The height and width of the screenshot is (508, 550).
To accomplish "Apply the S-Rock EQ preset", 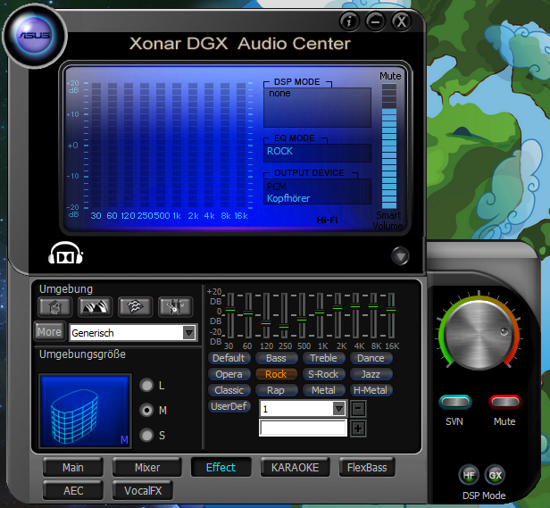I will coord(323,374).
